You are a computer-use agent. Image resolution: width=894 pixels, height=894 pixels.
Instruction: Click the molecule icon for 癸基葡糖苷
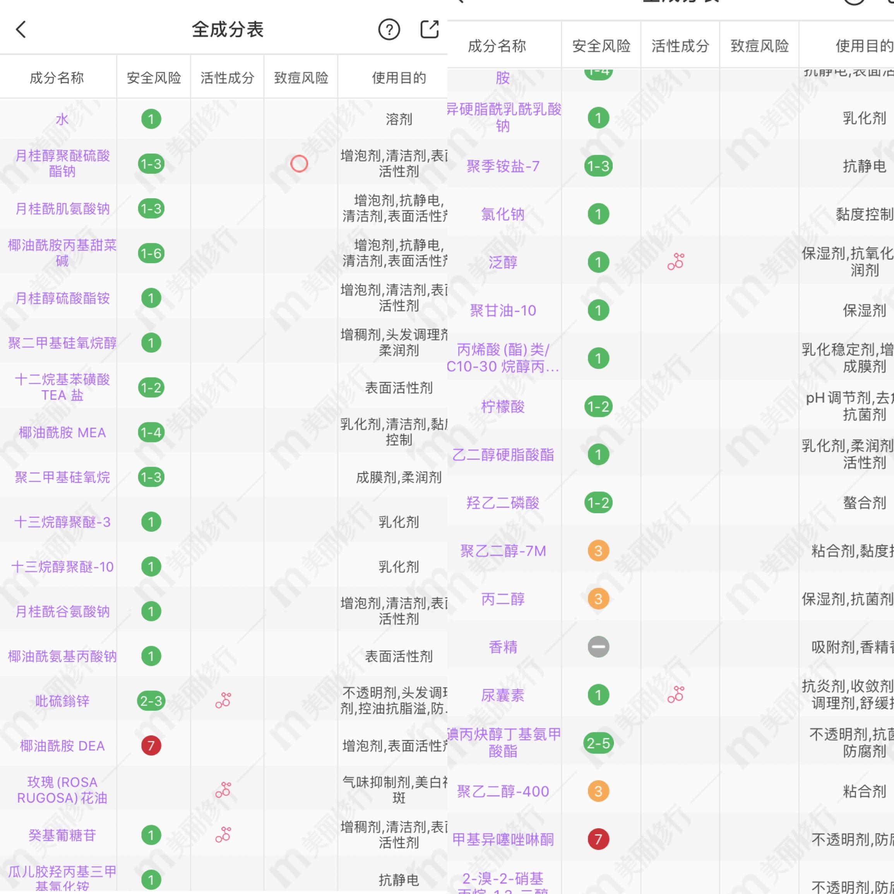point(223,836)
